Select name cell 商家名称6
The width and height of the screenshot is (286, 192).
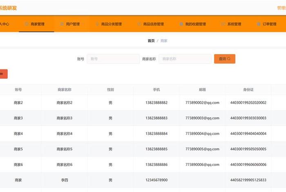tap(65, 165)
